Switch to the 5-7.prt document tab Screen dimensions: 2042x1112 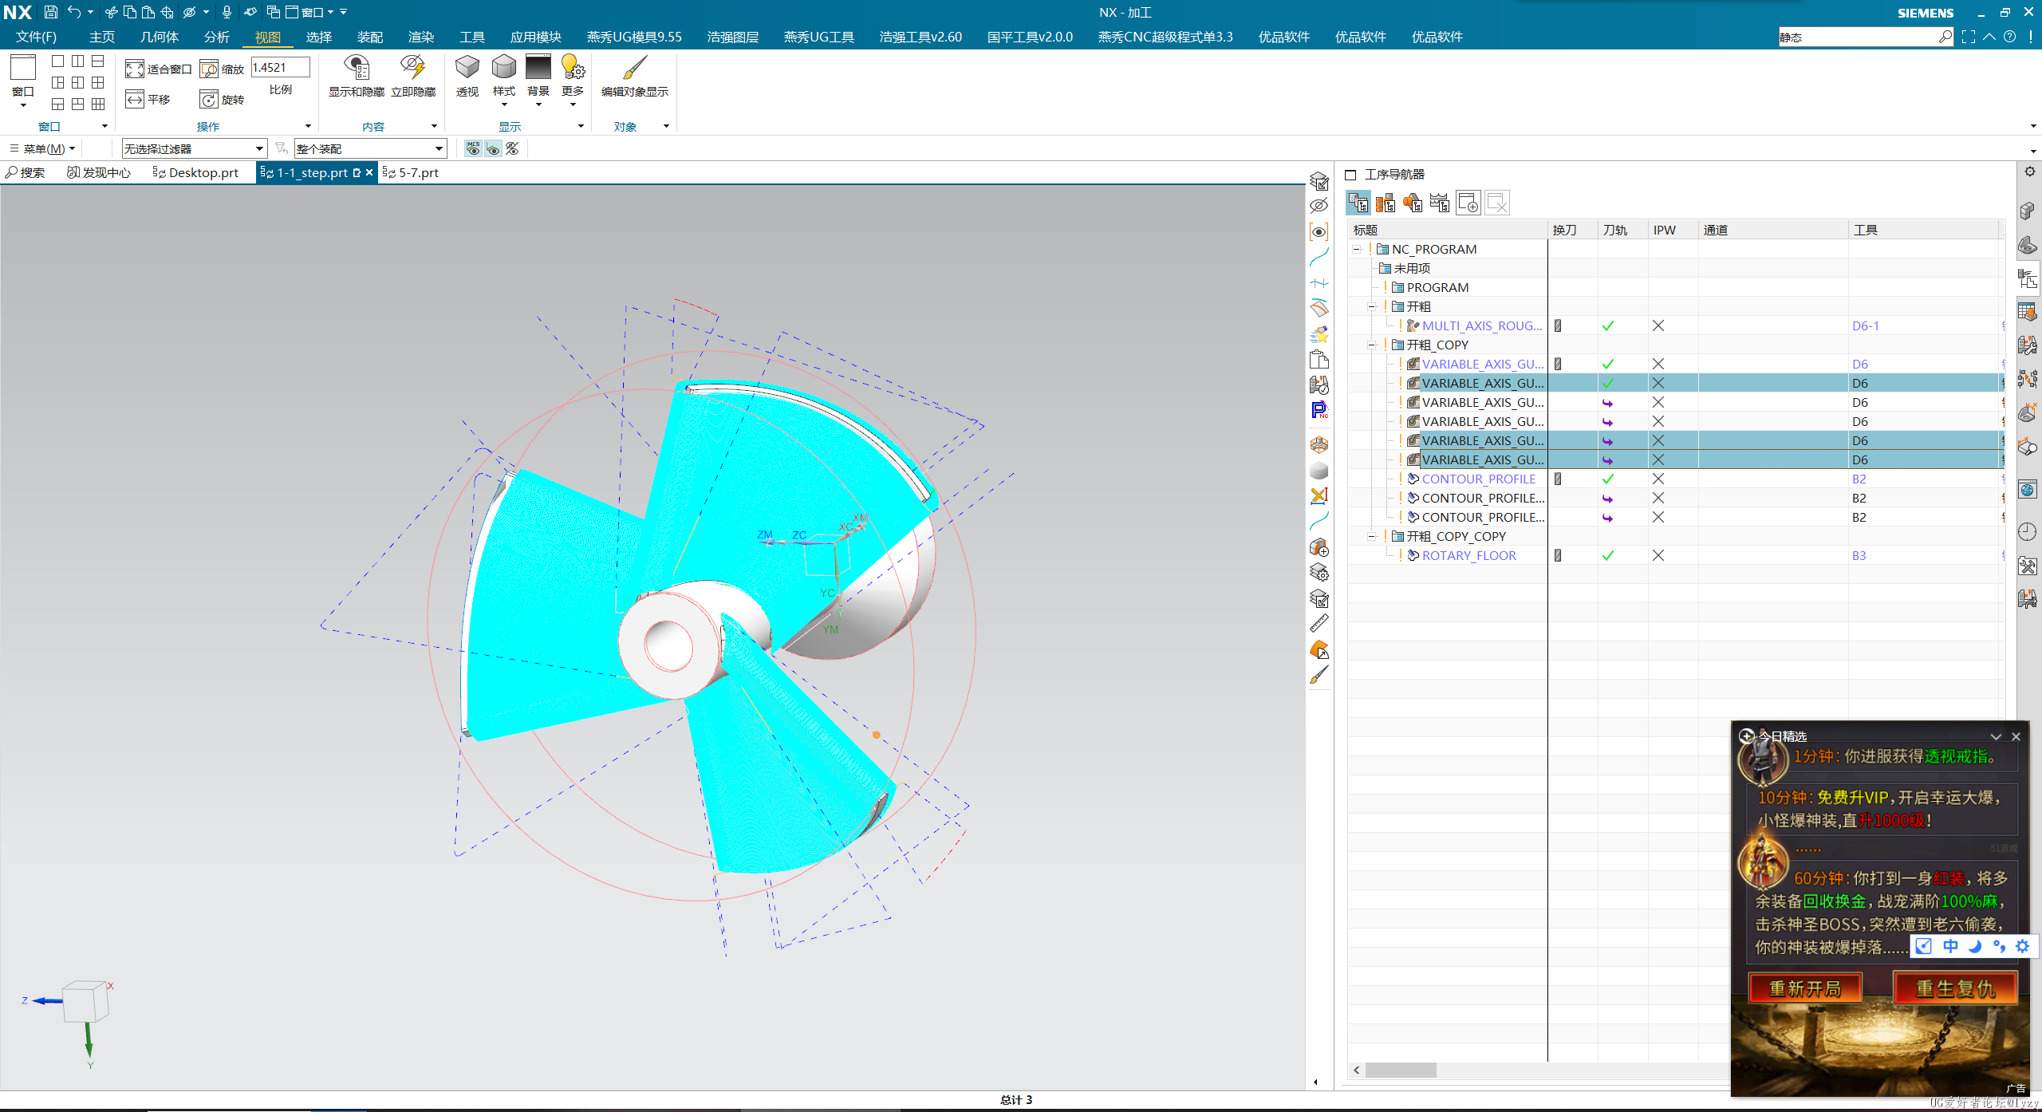pos(412,172)
